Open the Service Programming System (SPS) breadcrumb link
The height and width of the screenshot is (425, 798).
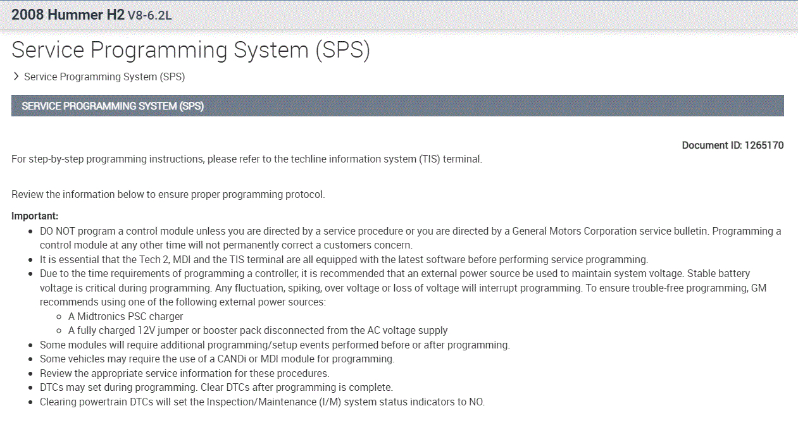(104, 77)
